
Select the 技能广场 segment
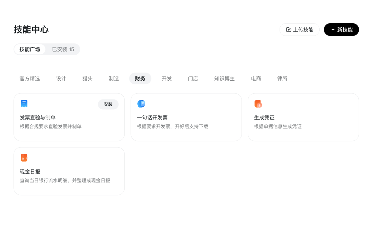pos(30,49)
